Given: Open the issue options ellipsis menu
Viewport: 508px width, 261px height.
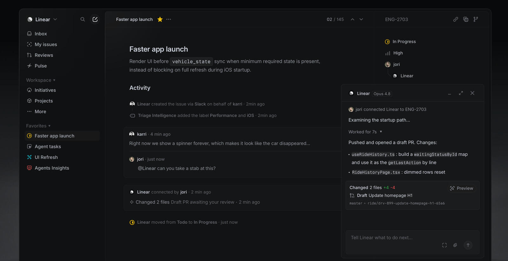Looking at the screenshot, I should point(169,19).
